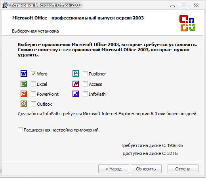Click the Word application icon
This screenshot has width=206, height=178.
[24, 74]
